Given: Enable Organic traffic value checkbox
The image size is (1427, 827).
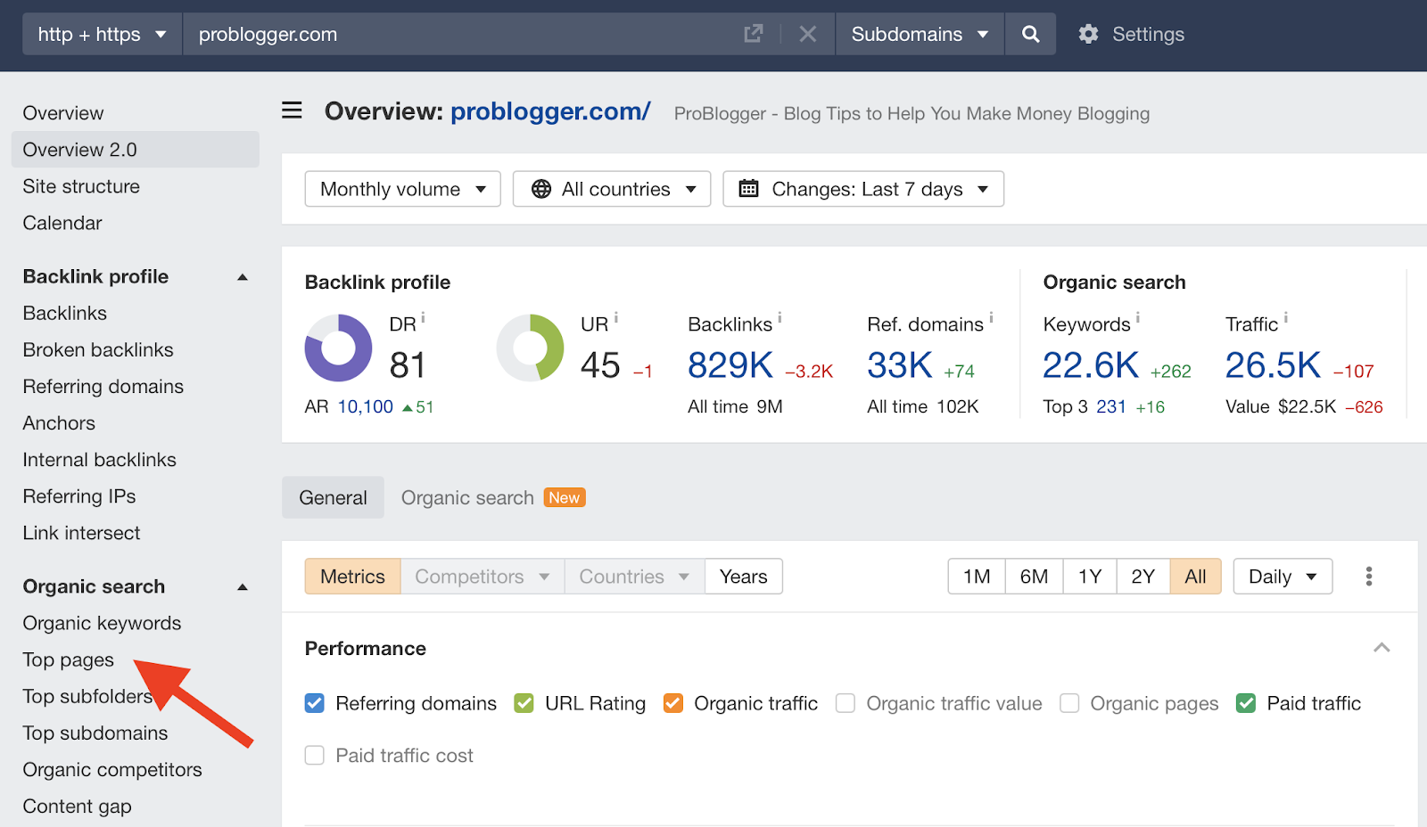Looking at the screenshot, I should pyautogui.click(x=845, y=703).
